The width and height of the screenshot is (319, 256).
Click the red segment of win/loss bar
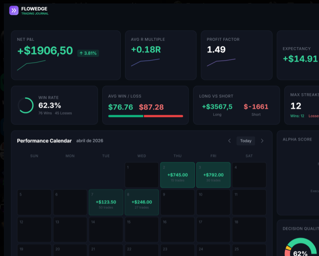[163, 116]
